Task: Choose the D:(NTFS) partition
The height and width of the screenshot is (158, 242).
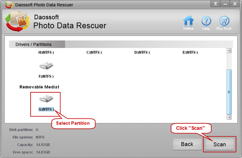Action: click(x=142, y=52)
